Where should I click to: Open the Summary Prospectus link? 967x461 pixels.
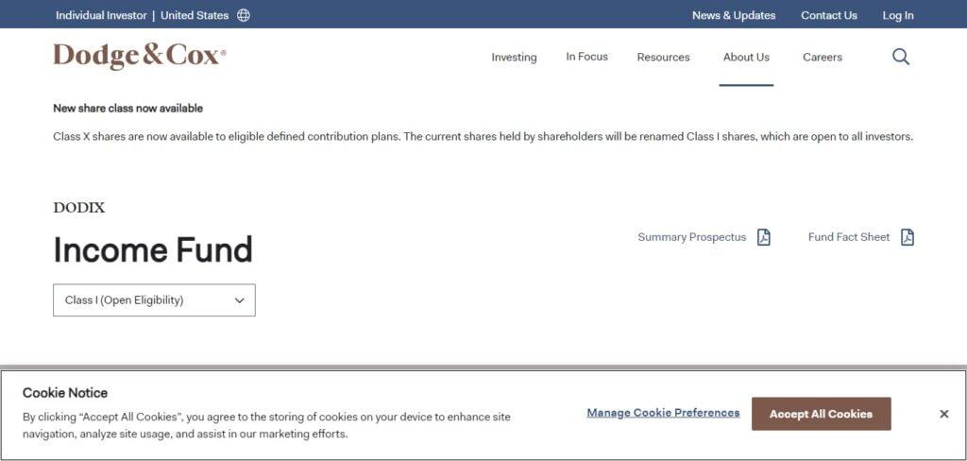coord(692,237)
